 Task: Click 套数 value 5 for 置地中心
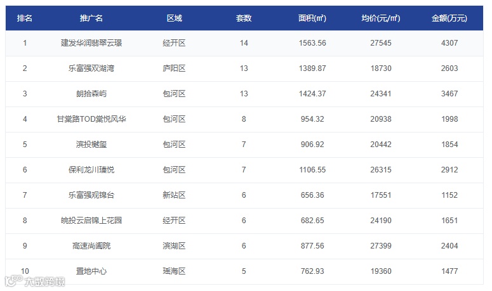244,271
